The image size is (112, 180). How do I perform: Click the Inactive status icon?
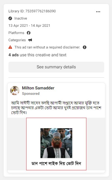tap(10, 18)
